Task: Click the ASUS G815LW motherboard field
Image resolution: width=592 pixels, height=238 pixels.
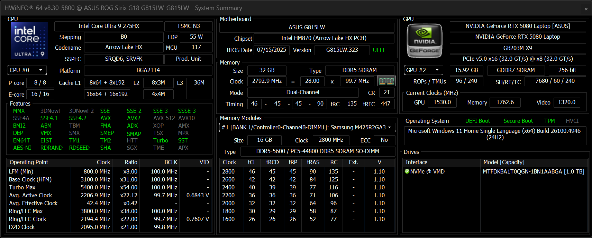Action: (307, 28)
